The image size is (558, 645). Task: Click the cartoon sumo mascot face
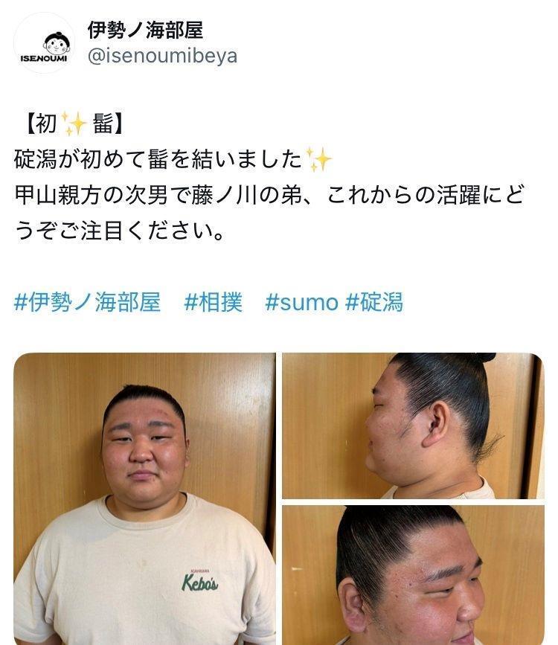[x=57, y=44]
